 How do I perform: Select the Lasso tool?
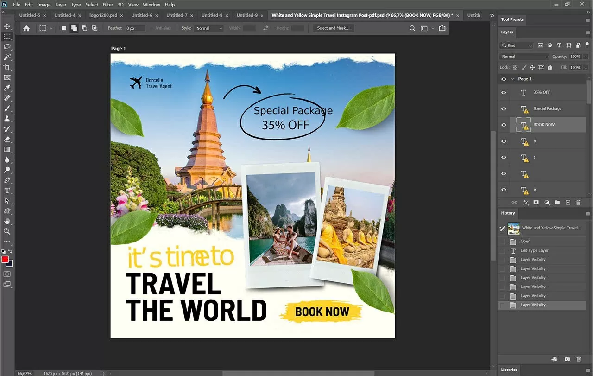(x=7, y=47)
